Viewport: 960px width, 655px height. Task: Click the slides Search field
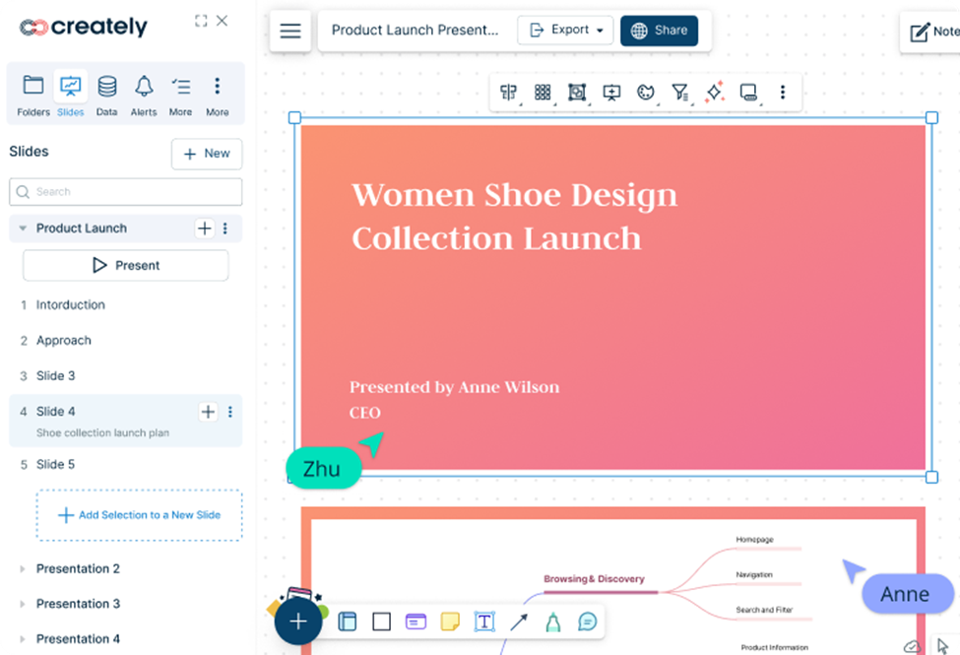(125, 192)
